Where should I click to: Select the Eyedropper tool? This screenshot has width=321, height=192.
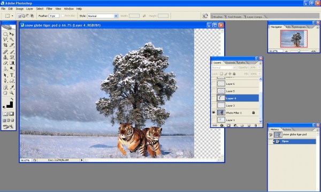click(12, 87)
